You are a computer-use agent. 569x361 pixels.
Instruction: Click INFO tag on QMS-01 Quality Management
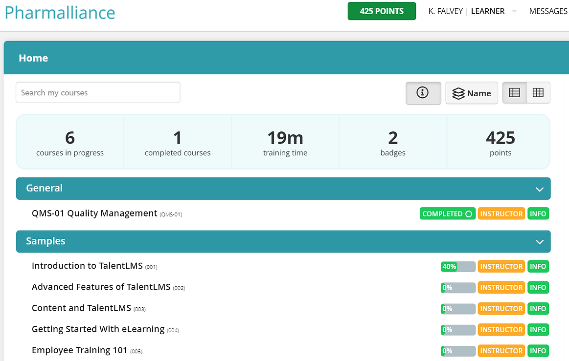point(538,213)
